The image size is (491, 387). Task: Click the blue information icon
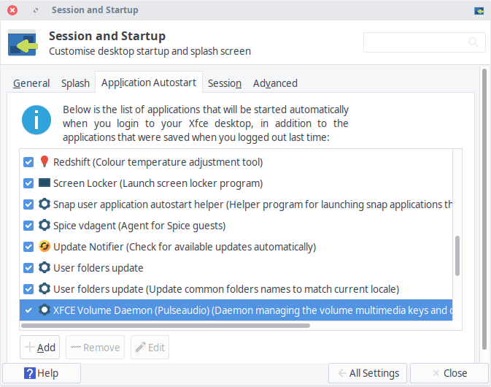click(36, 120)
